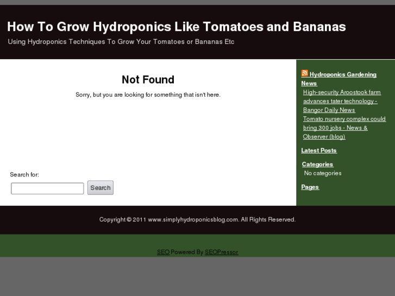Open the 'SEO' footer link
Image resolution: width=395 pixels, height=296 pixels.
[x=163, y=252]
